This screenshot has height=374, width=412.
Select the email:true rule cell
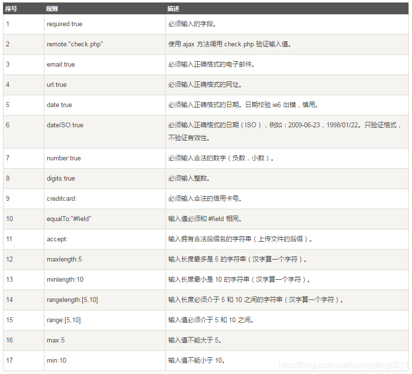pos(104,65)
